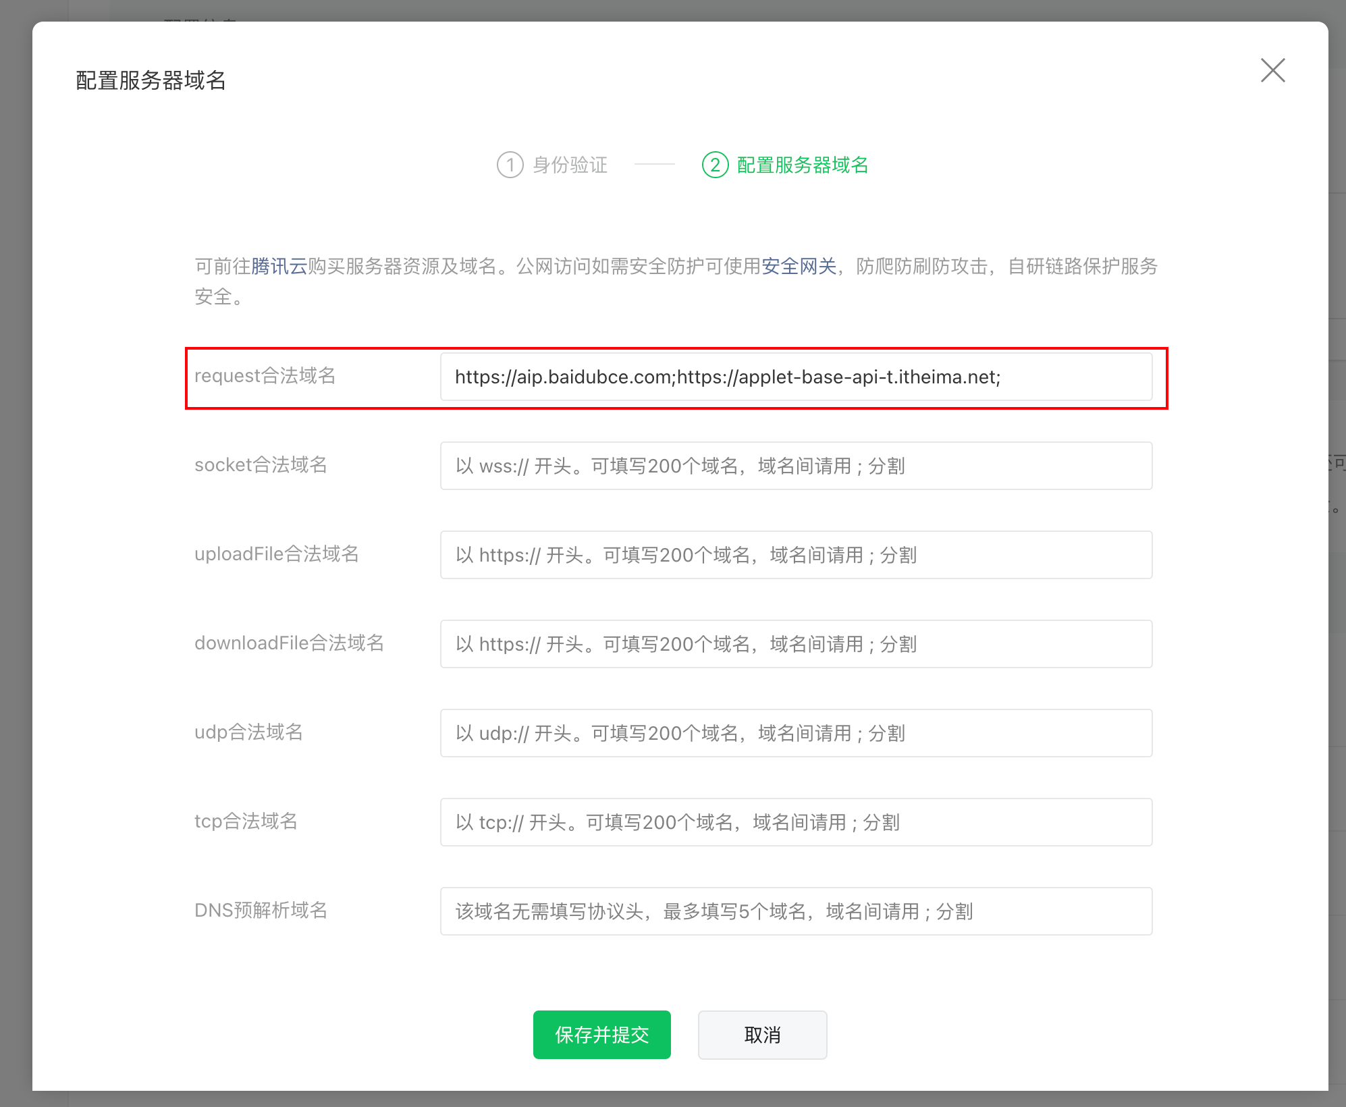Select the downloadFile合法域名 input field
1346x1107 pixels.
(x=795, y=644)
